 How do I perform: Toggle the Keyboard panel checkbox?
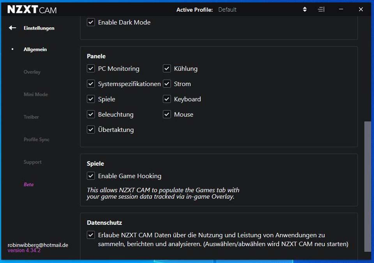click(x=167, y=99)
